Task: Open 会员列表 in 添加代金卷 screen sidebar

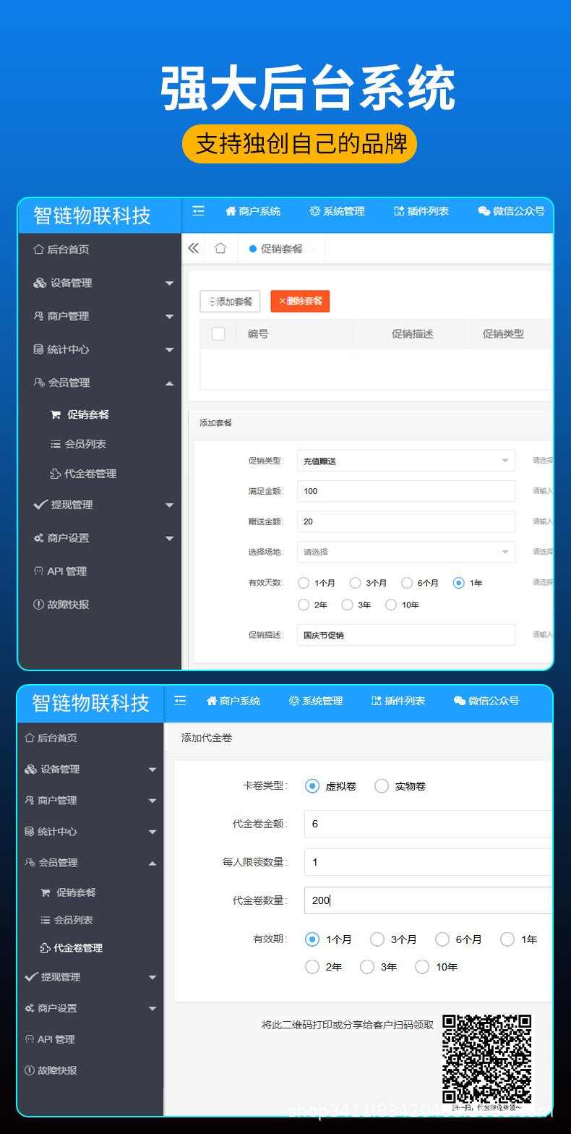Action: pyautogui.click(x=68, y=920)
